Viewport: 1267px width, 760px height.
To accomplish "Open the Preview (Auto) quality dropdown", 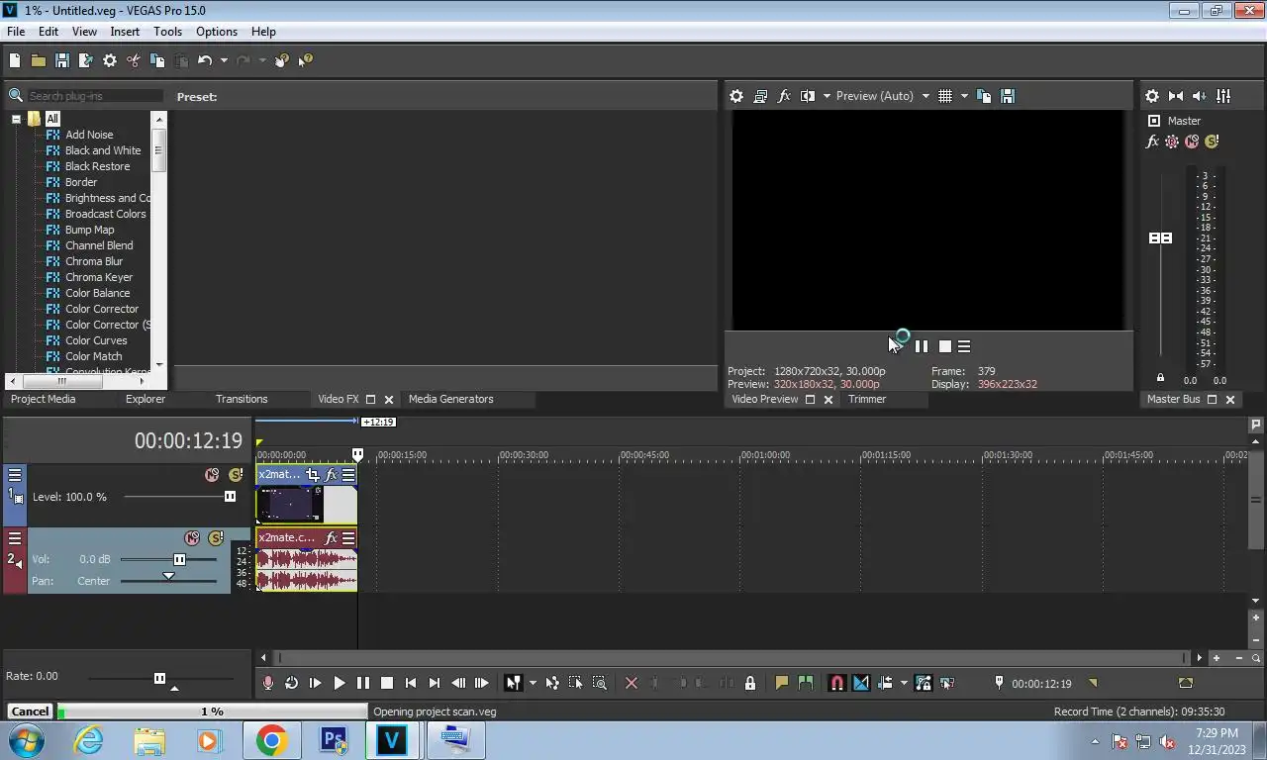I will (x=883, y=96).
